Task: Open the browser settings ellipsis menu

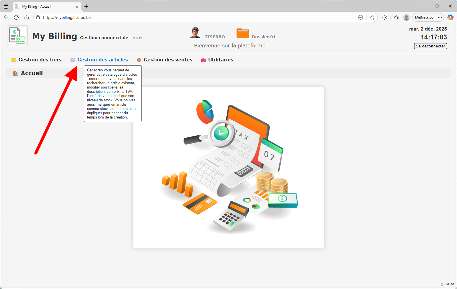Action: click(x=440, y=17)
